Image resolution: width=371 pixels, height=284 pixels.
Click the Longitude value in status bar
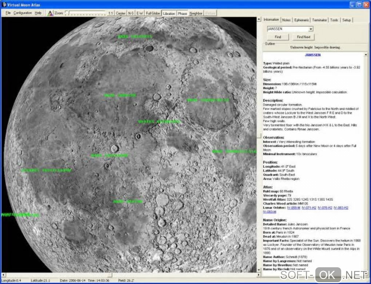tap(11, 280)
